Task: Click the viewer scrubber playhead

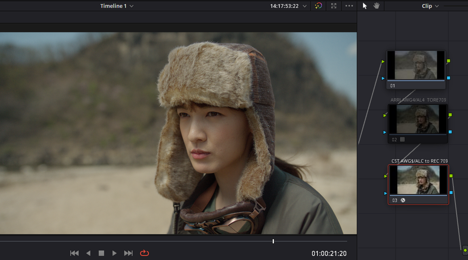Action: click(x=273, y=241)
